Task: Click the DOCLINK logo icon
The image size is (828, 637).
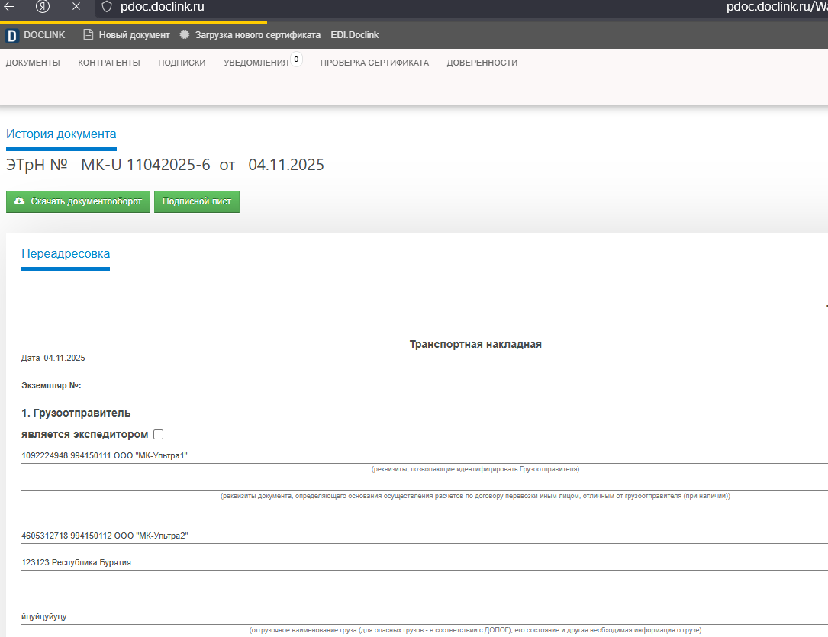Action: (11, 35)
